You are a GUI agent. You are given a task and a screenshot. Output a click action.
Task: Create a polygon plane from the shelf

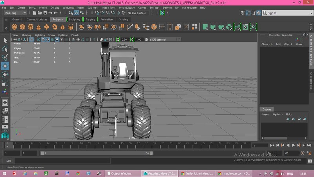click(47, 27)
